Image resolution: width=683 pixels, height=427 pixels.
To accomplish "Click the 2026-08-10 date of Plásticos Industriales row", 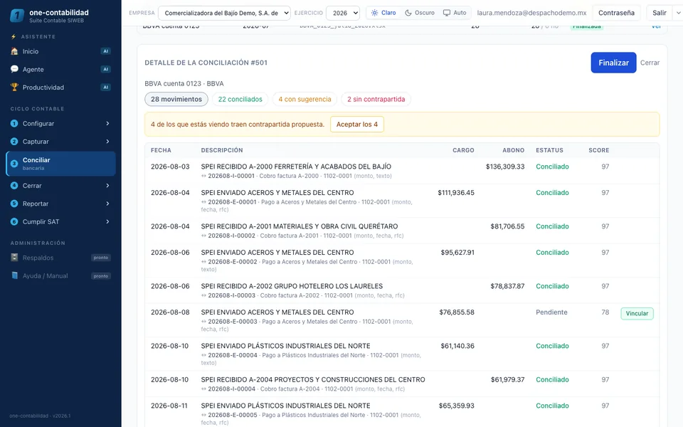I will tap(169, 346).
